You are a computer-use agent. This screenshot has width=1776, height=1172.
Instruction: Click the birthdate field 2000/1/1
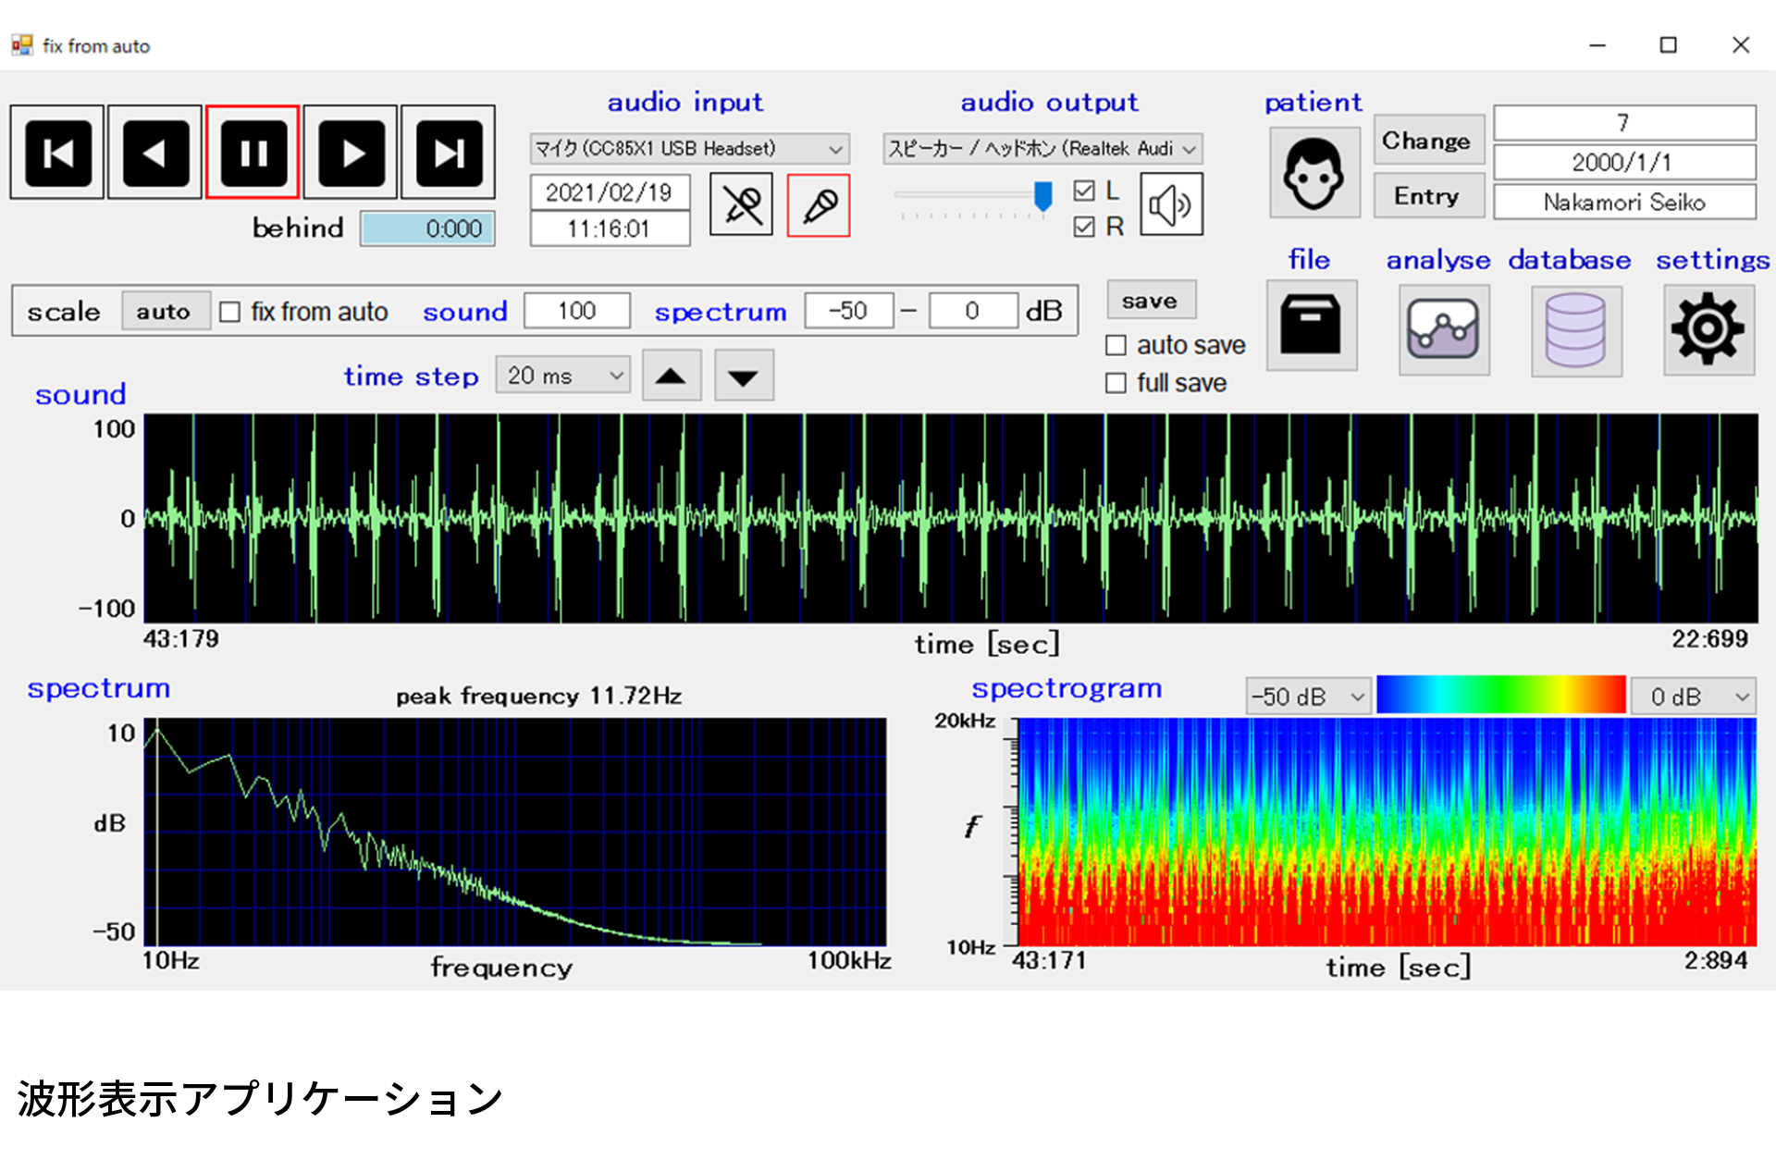(1623, 163)
